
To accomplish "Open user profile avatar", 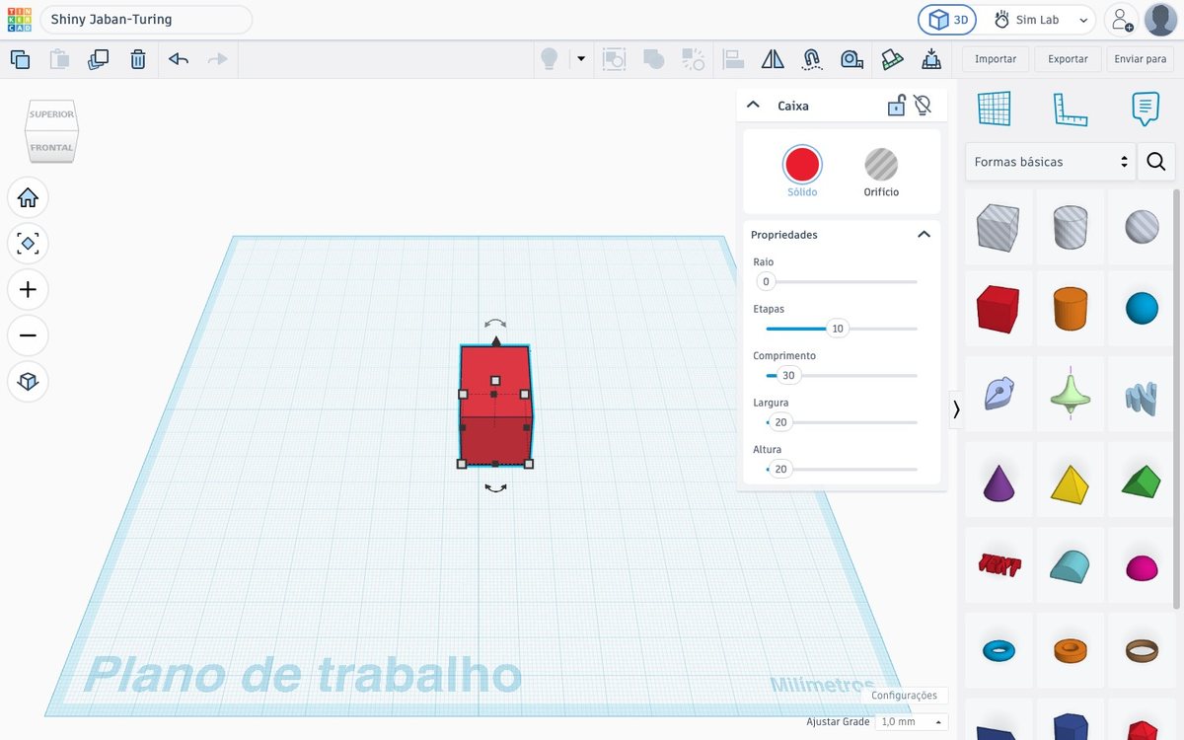I will pos(1160,20).
